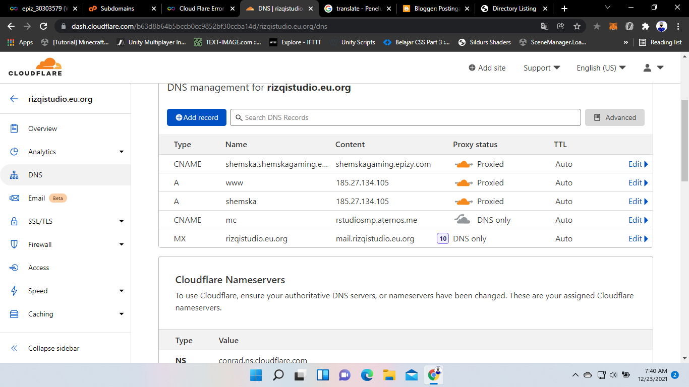Click the share page icon
Screen dimensions: 689x387
click(560, 26)
